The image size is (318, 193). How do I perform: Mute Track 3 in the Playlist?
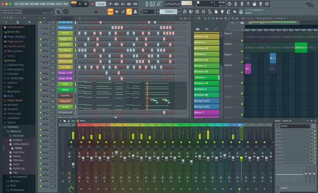pos(242,62)
